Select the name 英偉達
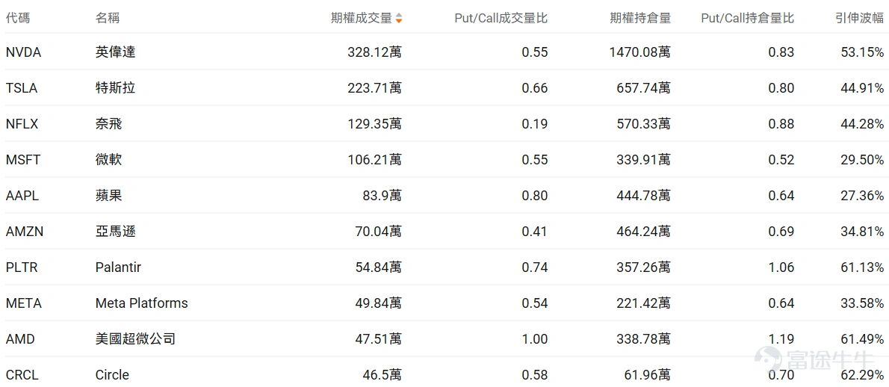The width and height of the screenshot is (889, 387). pos(116,52)
